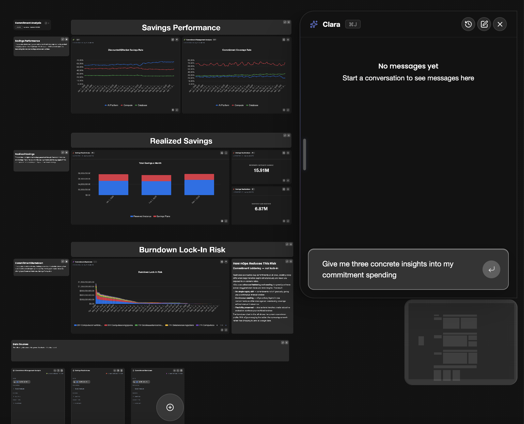This screenshot has height=424, width=524.
Task: Start a new Clara conversation
Action: click(x=484, y=24)
